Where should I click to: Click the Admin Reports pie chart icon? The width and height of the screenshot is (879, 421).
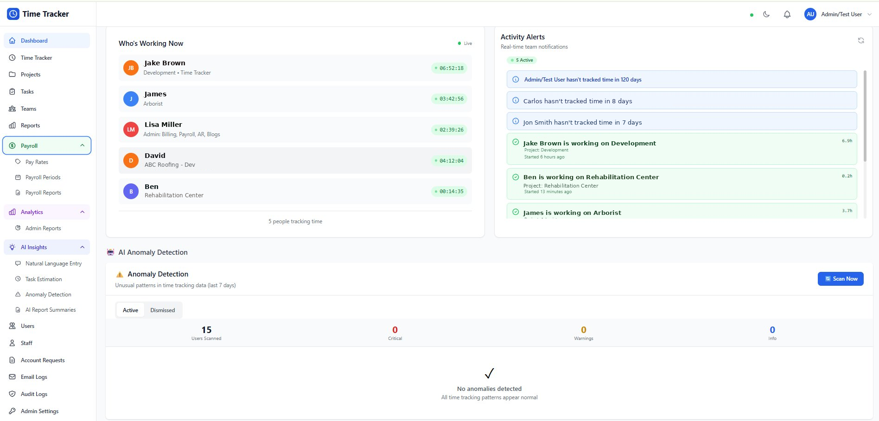point(18,228)
